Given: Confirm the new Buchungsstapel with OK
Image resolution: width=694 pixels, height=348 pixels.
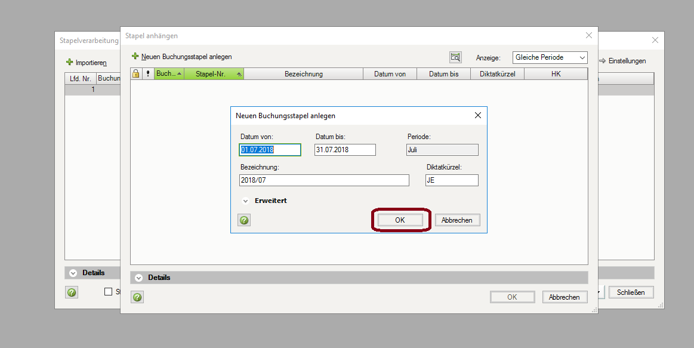Looking at the screenshot, I should (400, 220).
